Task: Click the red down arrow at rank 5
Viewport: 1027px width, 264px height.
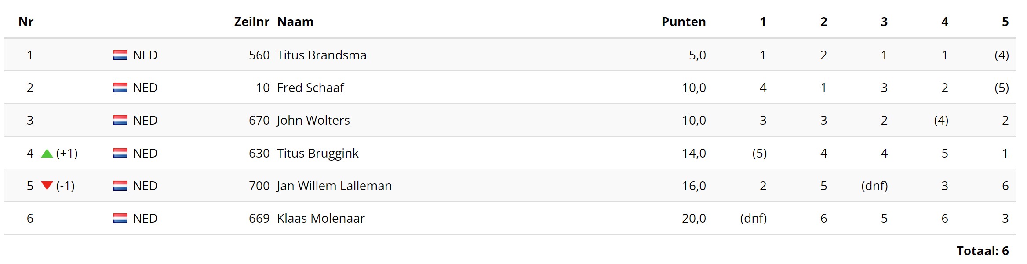Action: (47, 186)
